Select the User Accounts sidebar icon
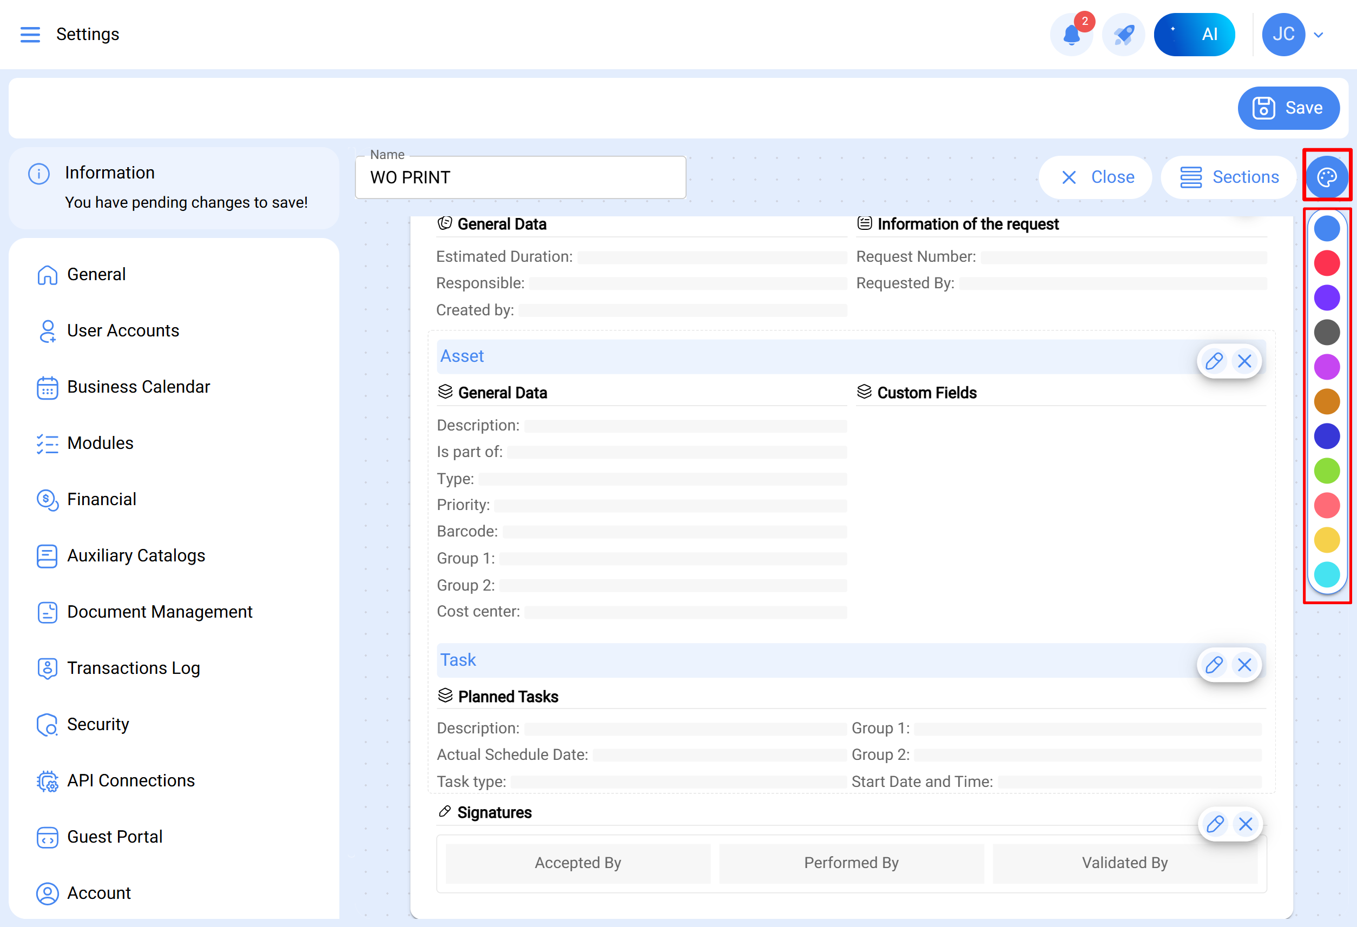The width and height of the screenshot is (1357, 927). pyautogui.click(x=47, y=330)
